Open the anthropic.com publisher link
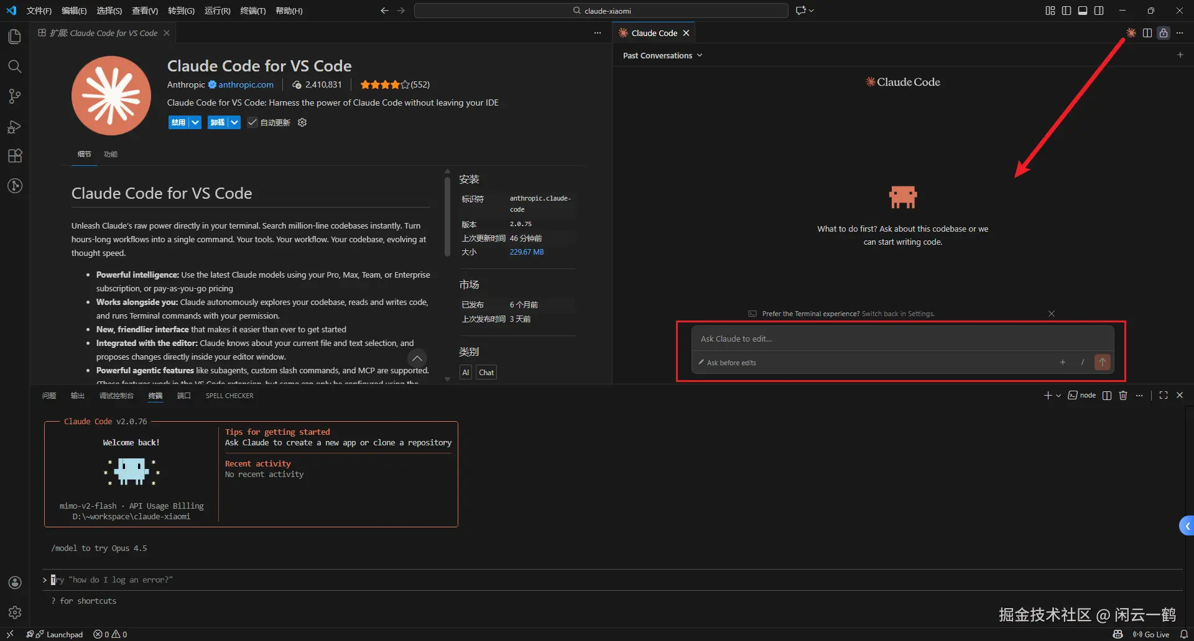 [x=246, y=84]
